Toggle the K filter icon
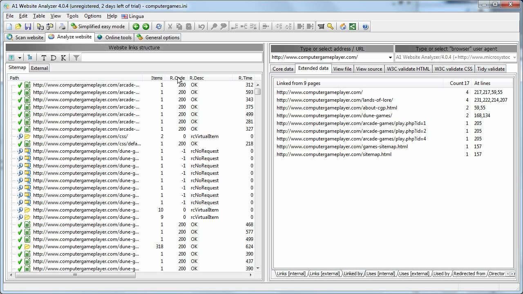523x294 pixels. [63, 58]
